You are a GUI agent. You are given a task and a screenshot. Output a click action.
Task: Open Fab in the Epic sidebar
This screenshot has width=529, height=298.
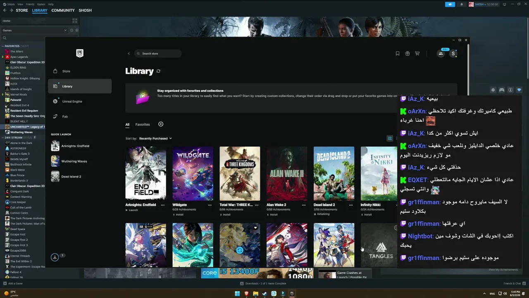click(80, 116)
